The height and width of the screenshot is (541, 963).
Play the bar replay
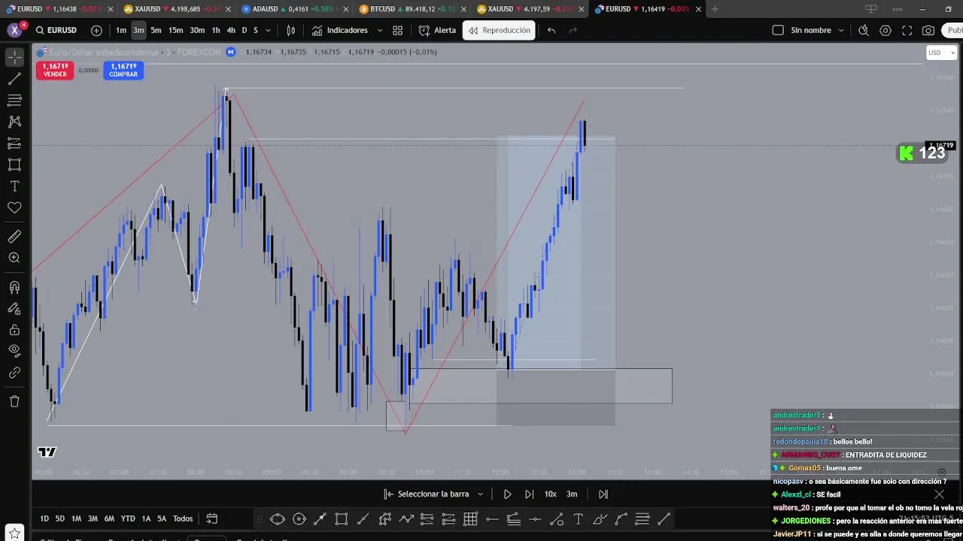point(507,494)
